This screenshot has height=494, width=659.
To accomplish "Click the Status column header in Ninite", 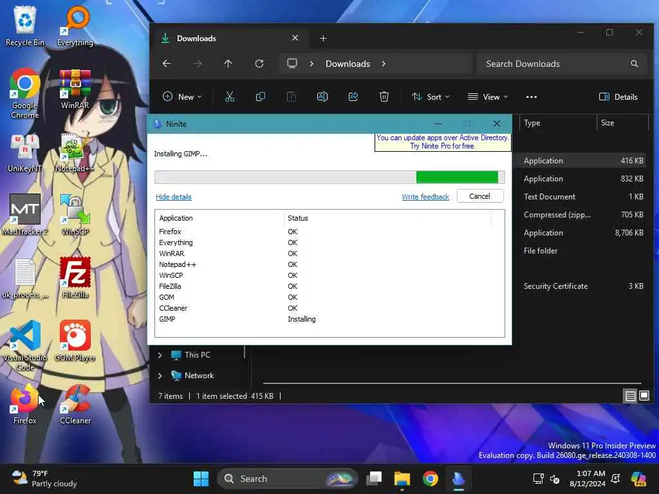I will click(387, 218).
